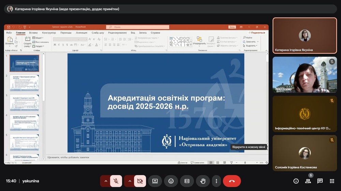Unmute the microphone in the call bar
The width and height of the screenshot is (341, 191).
116,181
